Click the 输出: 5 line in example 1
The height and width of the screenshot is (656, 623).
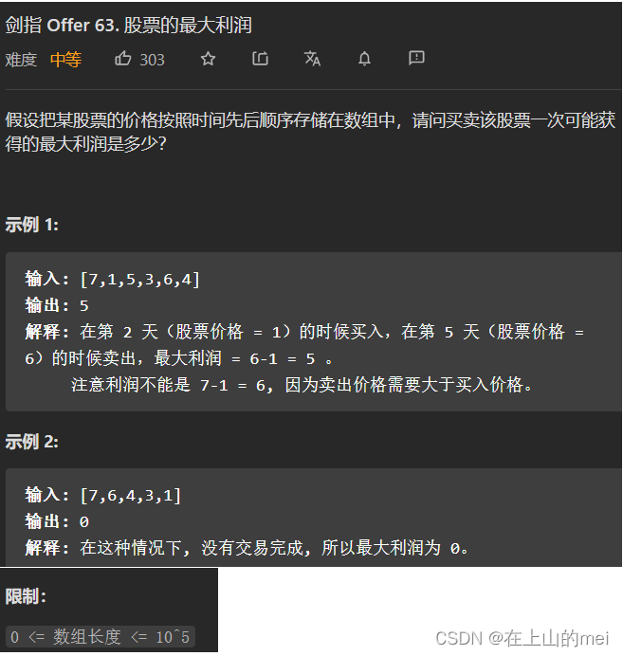pyautogui.click(x=57, y=305)
